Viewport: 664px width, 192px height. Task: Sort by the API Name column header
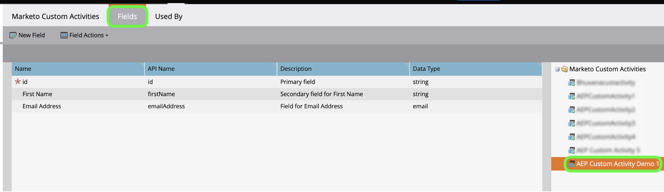tap(161, 69)
